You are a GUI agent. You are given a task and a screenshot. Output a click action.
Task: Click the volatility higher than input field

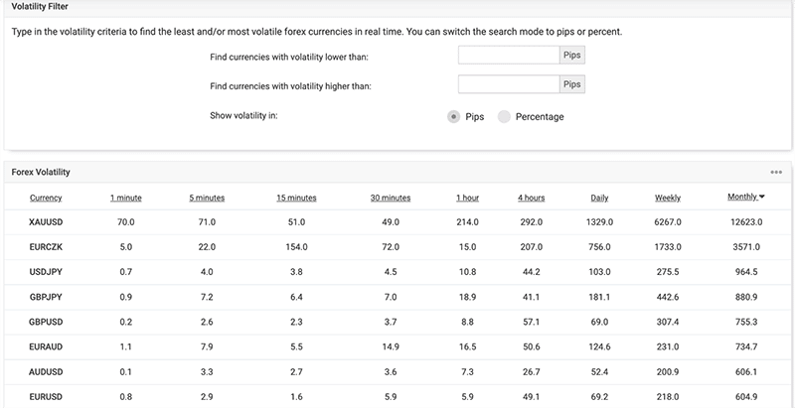[x=509, y=85]
